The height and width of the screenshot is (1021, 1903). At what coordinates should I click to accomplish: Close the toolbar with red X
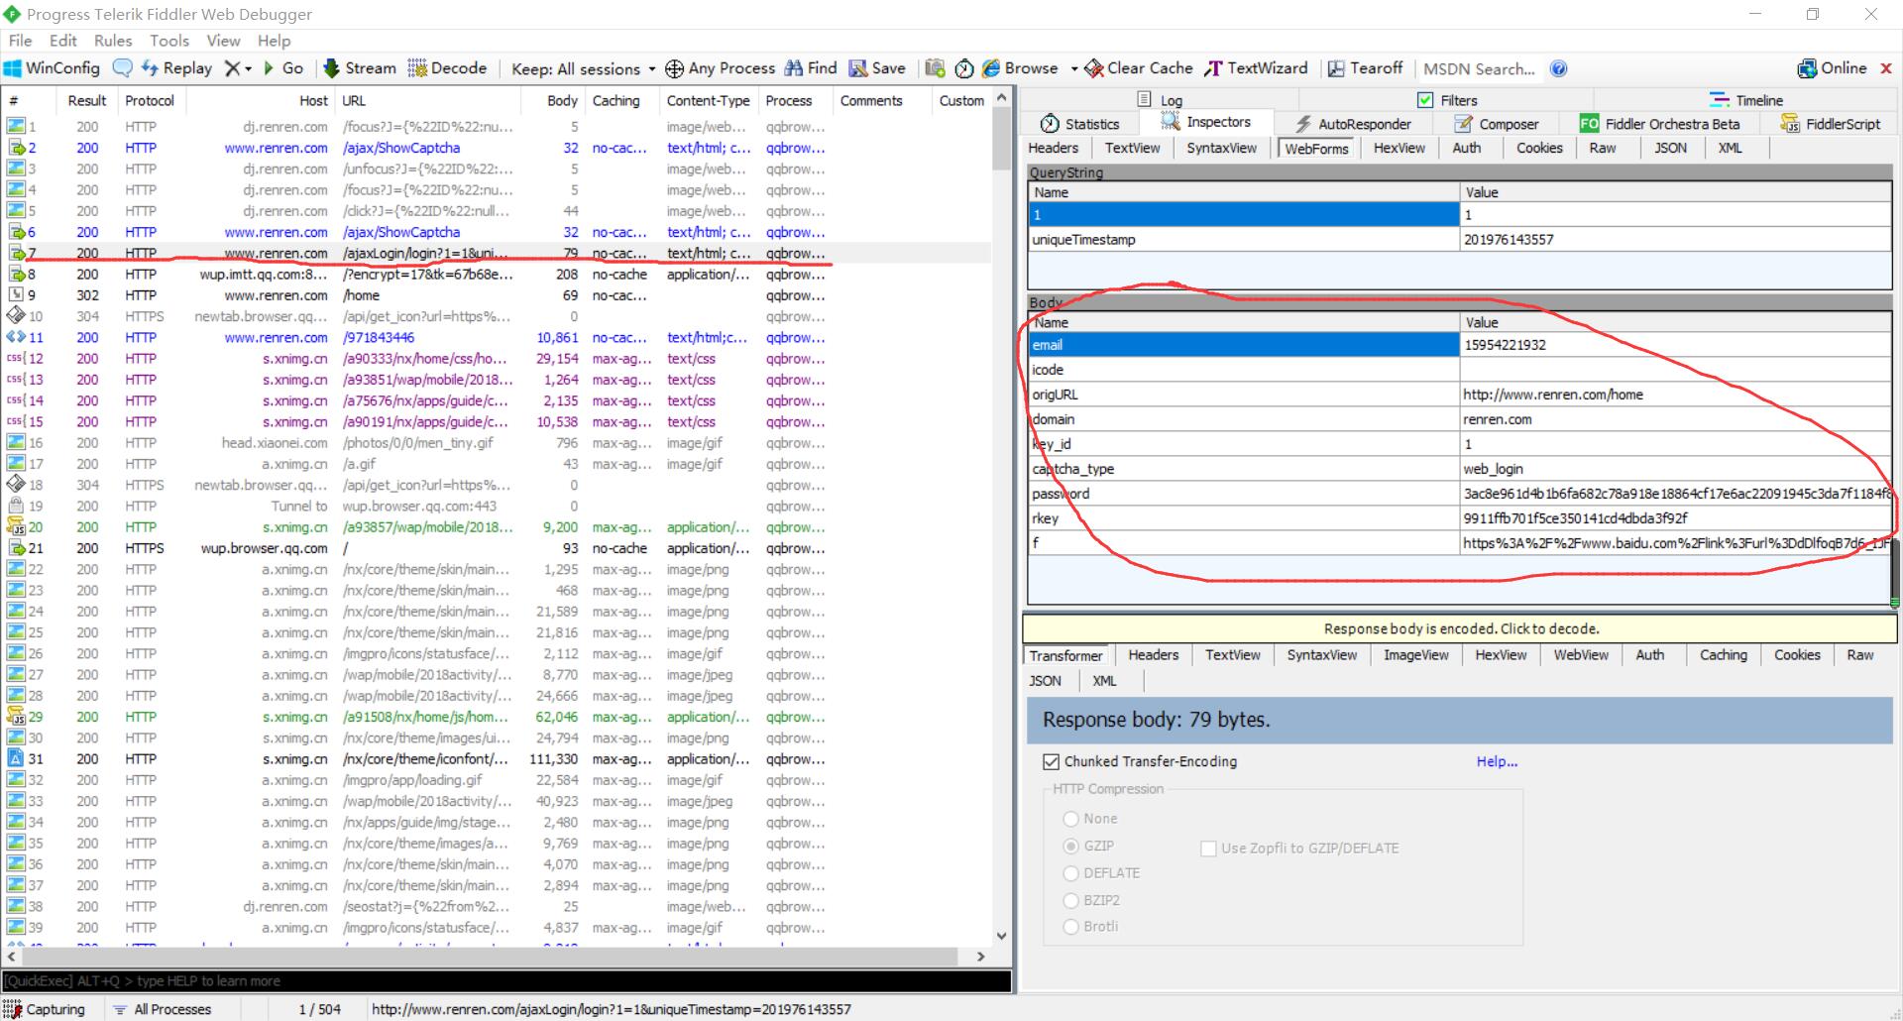pyautogui.click(x=1886, y=68)
